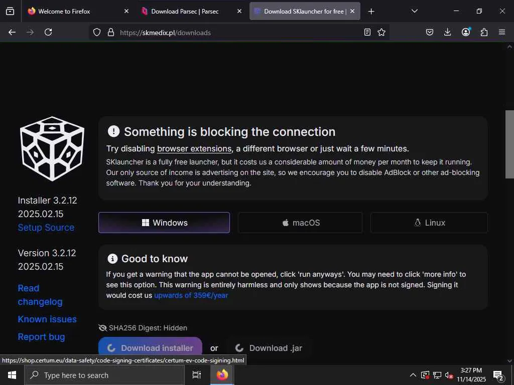Select the macOS platform button
The image size is (514, 385).
300,223
